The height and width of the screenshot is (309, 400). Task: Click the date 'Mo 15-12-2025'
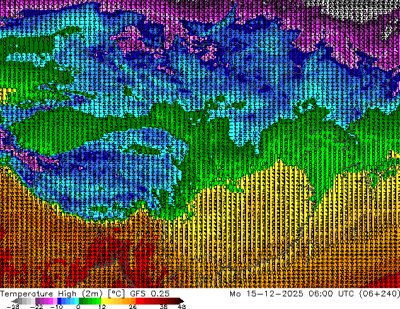(266, 294)
